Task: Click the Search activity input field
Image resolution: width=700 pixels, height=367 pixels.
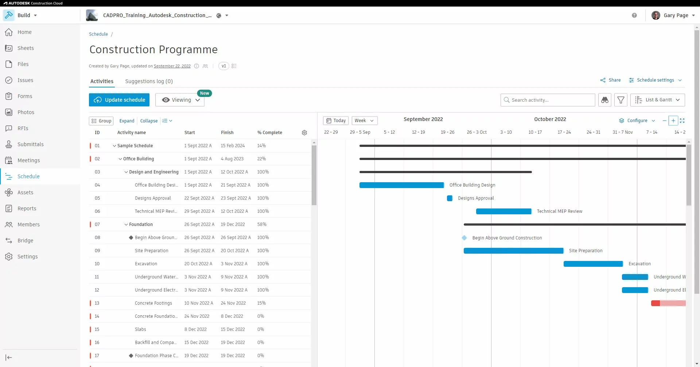Action: 551,100
